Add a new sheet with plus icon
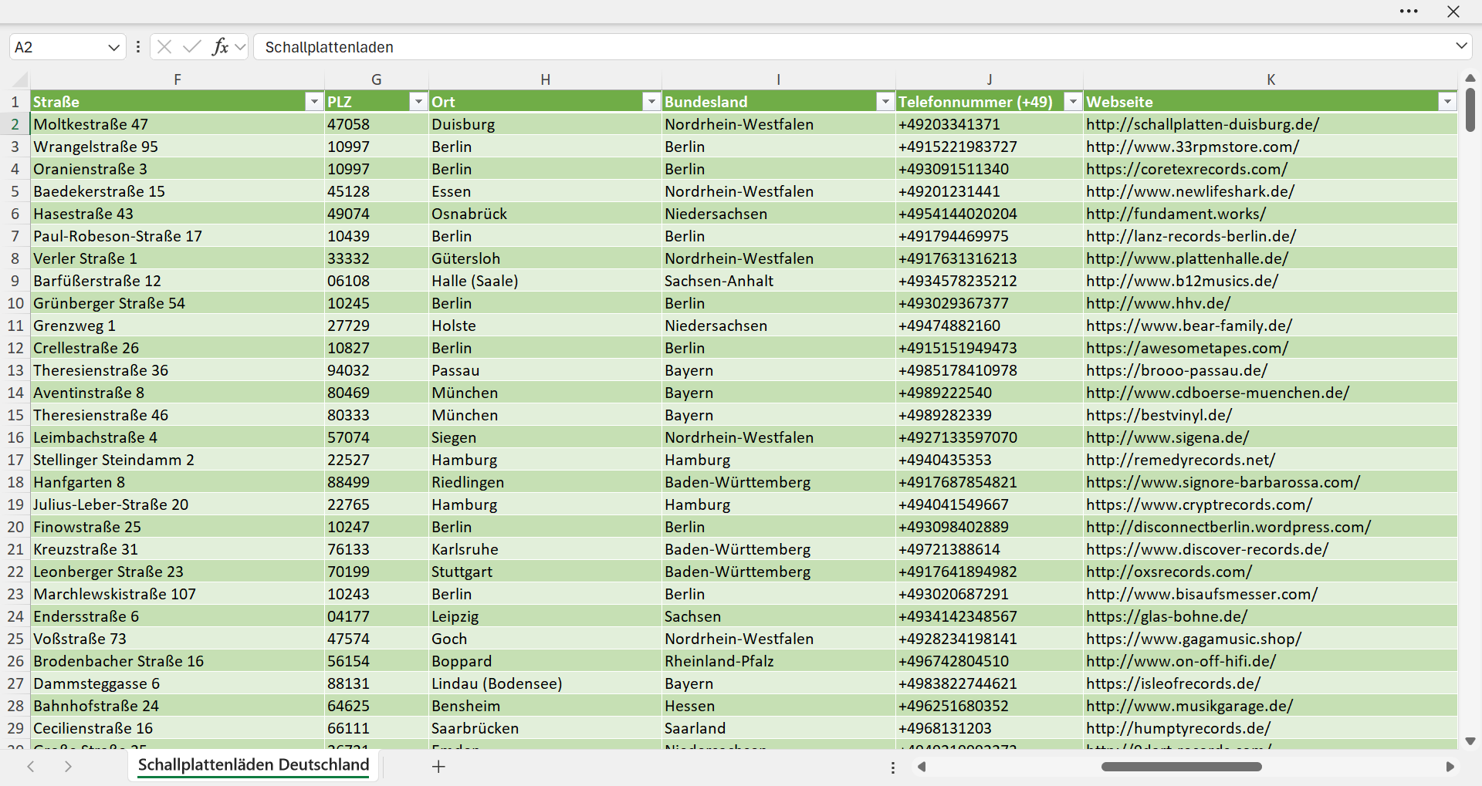The image size is (1482, 786). (438, 767)
